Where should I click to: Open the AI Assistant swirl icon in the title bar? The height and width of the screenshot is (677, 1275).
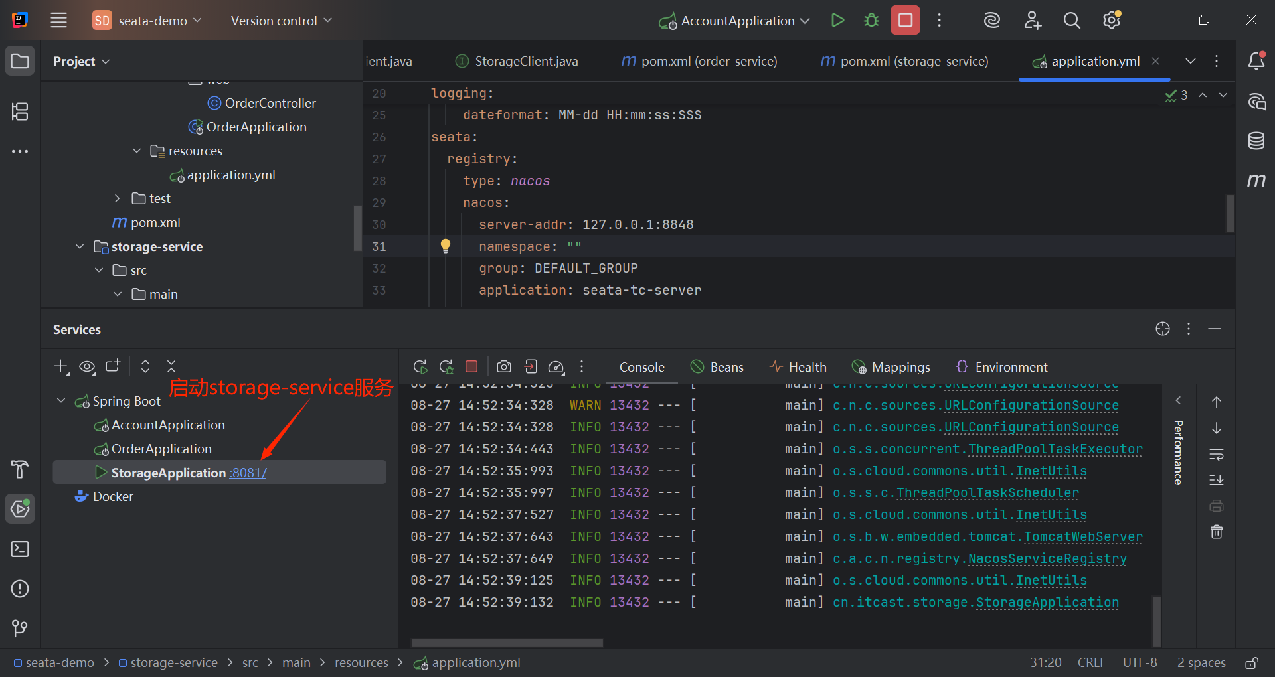pos(991,21)
